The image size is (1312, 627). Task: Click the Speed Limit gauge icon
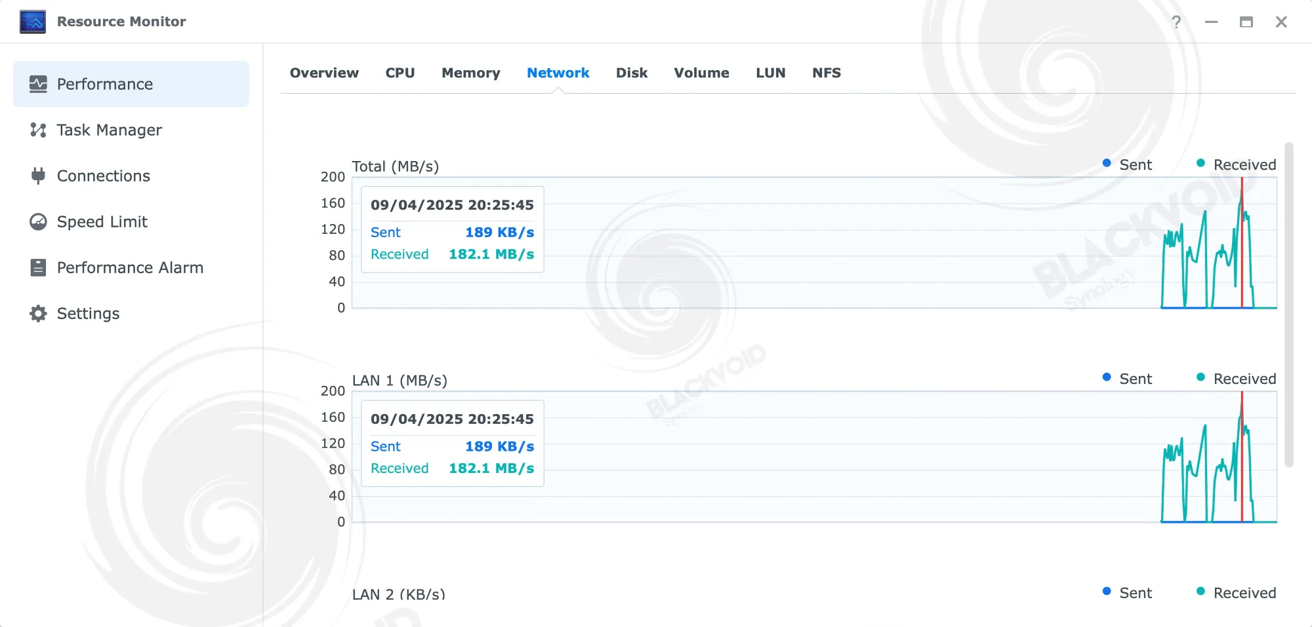click(x=38, y=221)
